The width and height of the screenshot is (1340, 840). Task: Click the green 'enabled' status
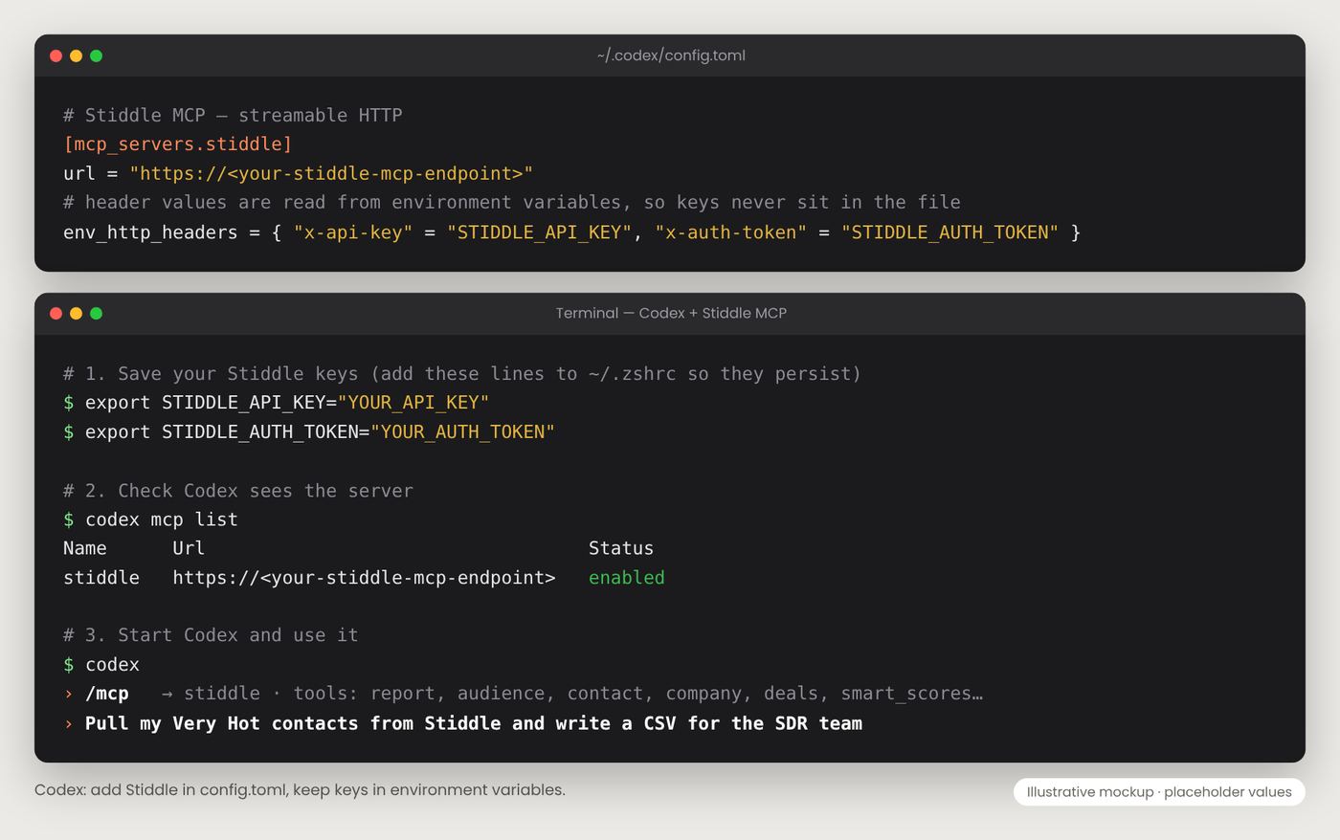click(x=627, y=578)
